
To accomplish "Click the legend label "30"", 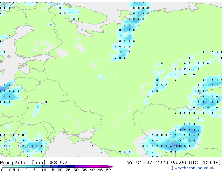I will point(76,170).
